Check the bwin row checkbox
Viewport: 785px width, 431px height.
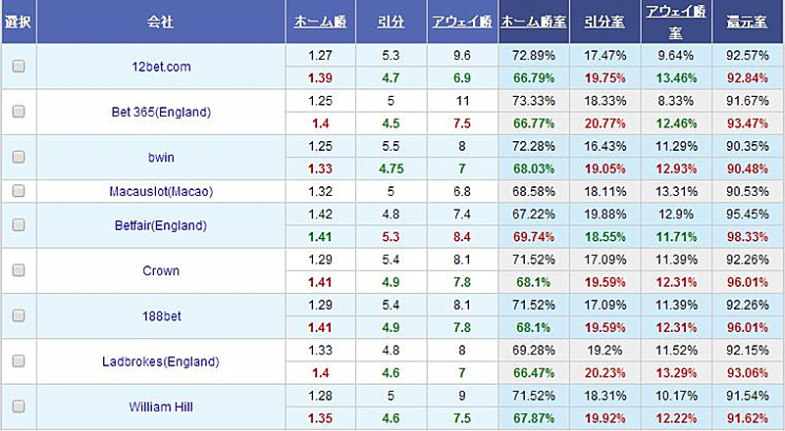click(x=19, y=157)
